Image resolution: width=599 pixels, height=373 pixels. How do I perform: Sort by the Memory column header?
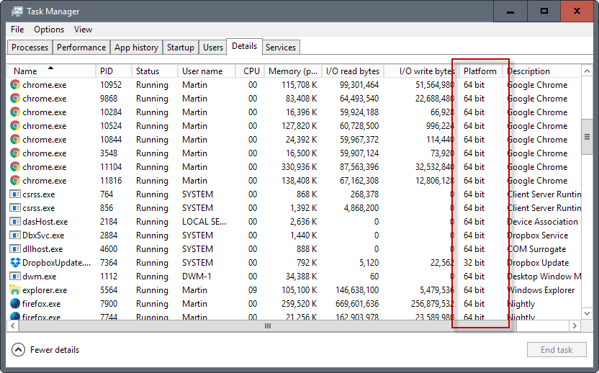(x=293, y=71)
